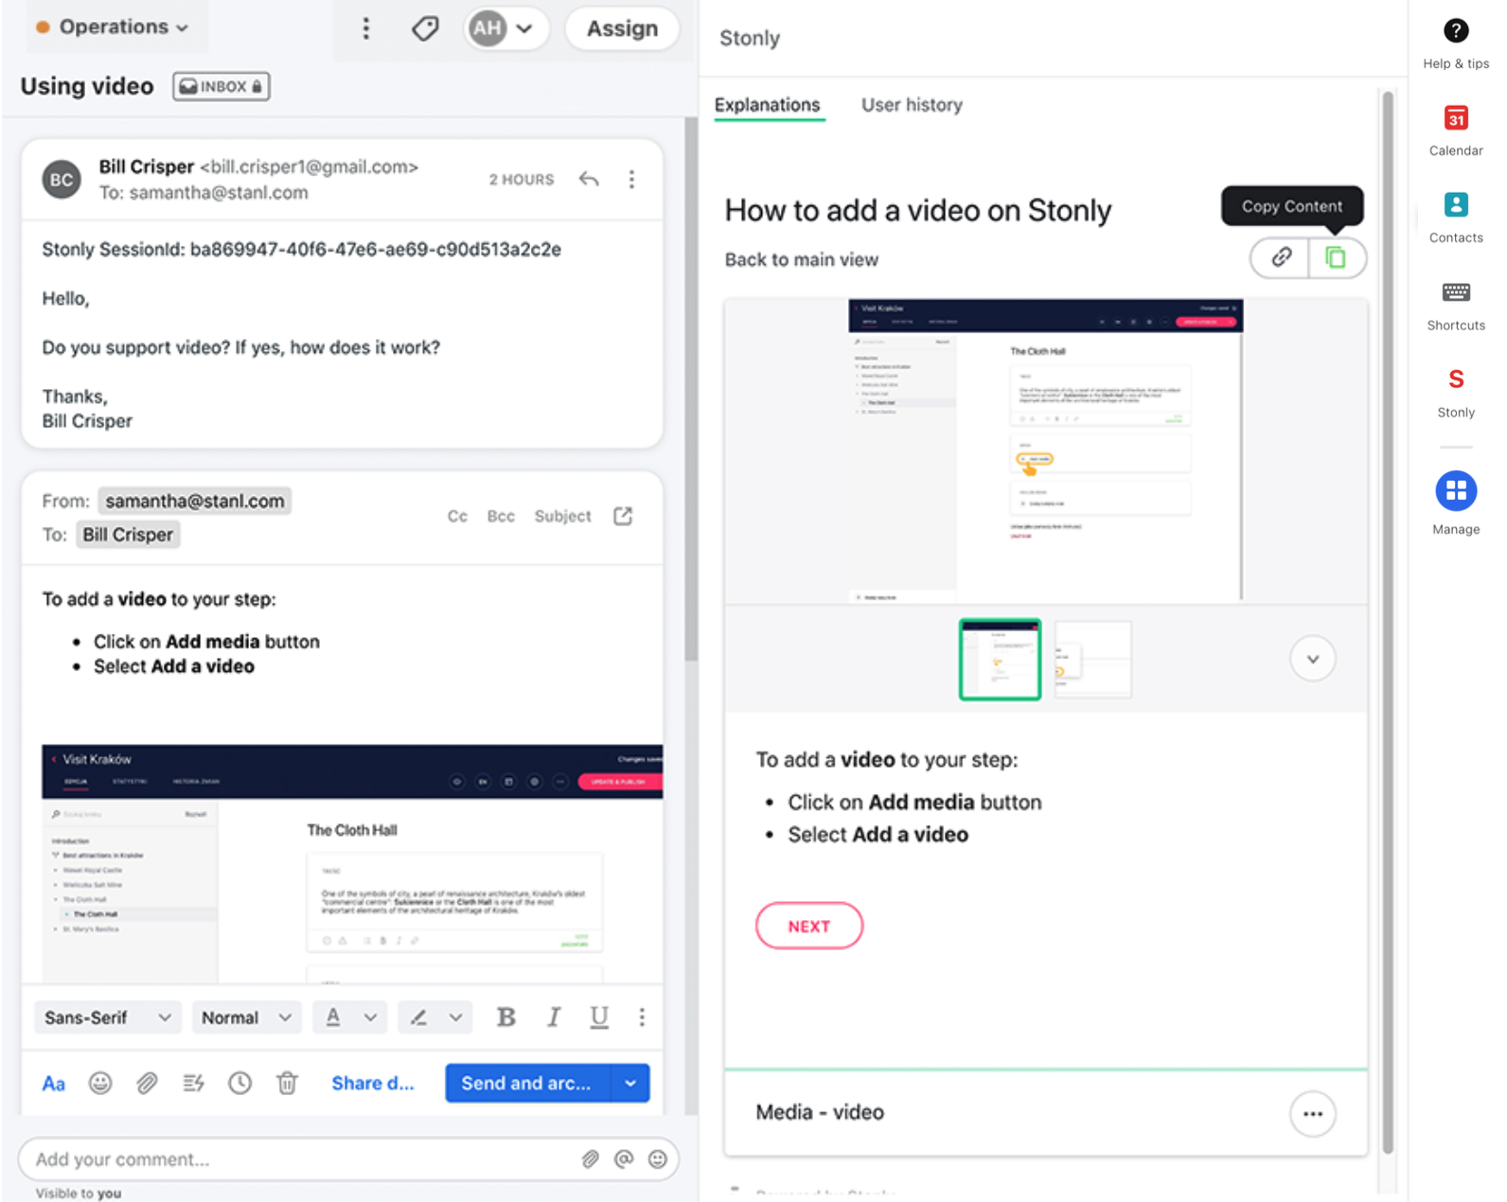Select the second step thumbnail
The height and width of the screenshot is (1202, 1507).
(1092, 660)
